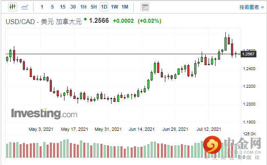Click the May 17, 2021 date label
The image size is (267, 165).
click(74, 129)
